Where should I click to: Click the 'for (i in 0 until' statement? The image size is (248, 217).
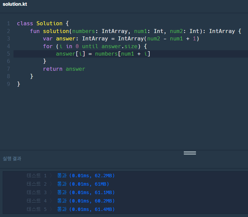[71, 46]
